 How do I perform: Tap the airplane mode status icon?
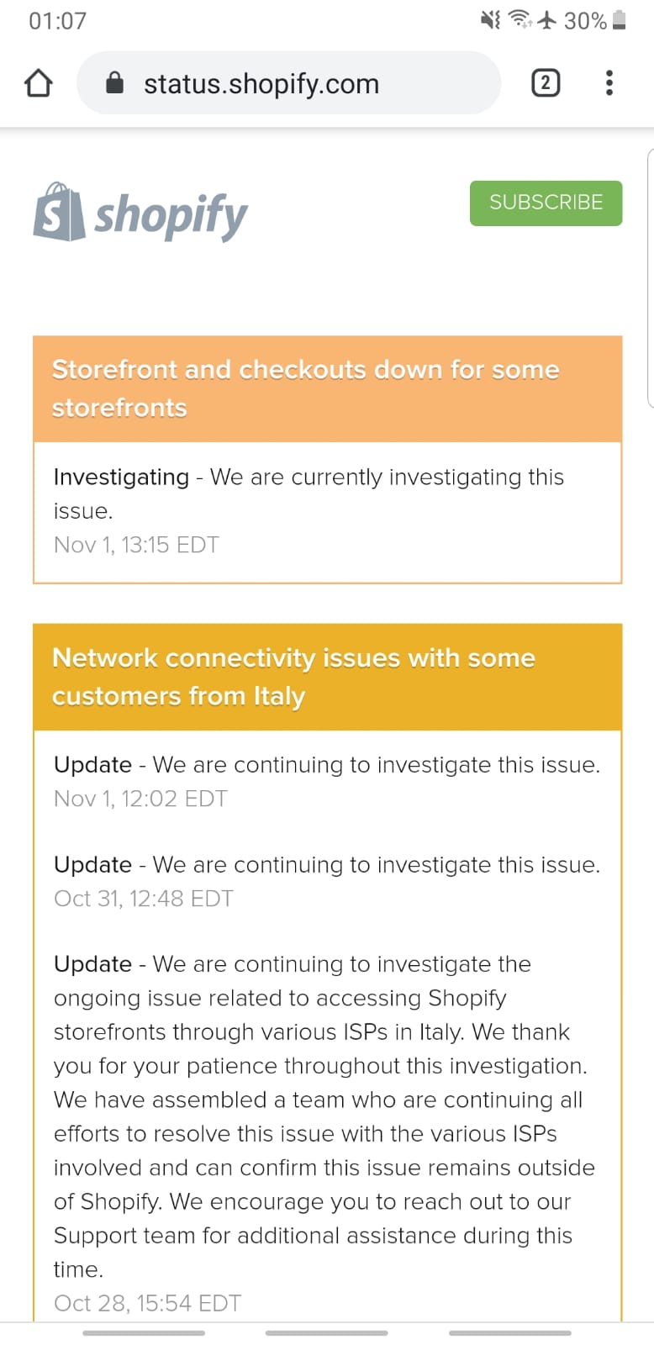[548, 20]
